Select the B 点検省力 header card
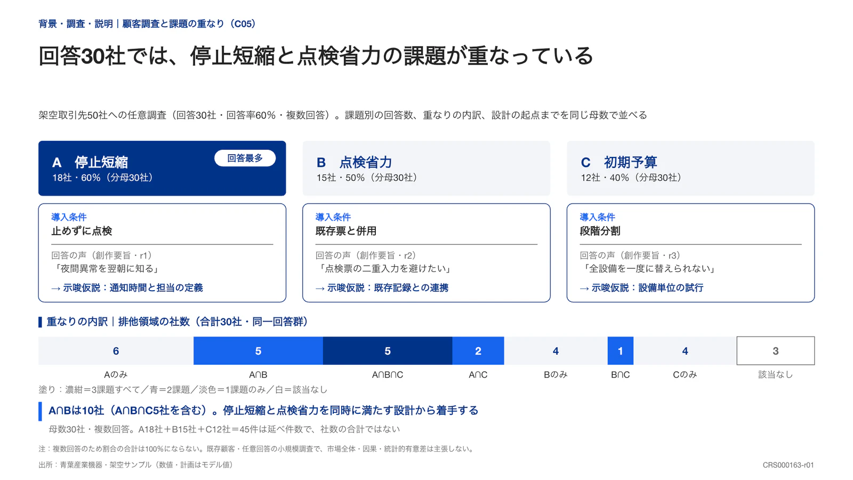 tap(426, 169)
